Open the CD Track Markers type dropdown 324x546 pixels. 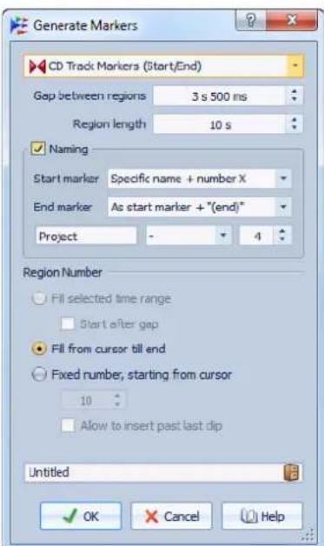(x=294, y=65)
